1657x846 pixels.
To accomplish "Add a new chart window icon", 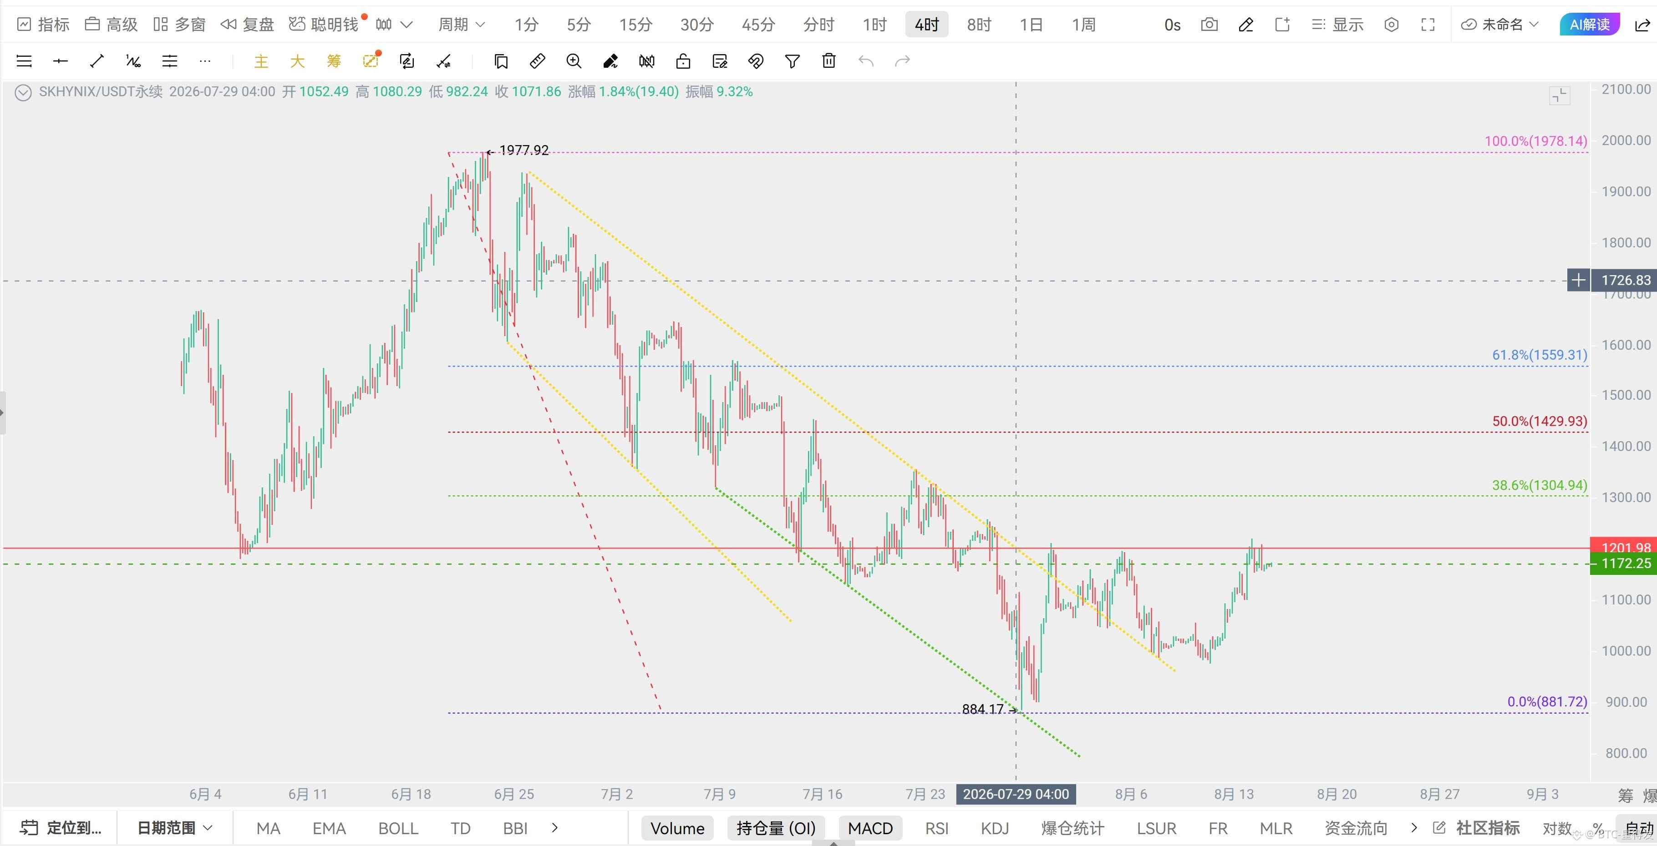I will pyautogui.click(x=1283, y=25).
